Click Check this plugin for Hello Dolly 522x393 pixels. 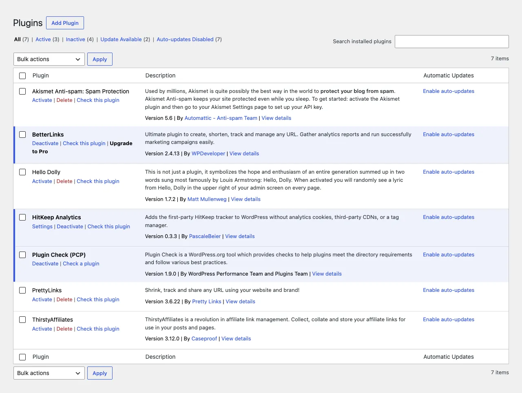[98, 181]
